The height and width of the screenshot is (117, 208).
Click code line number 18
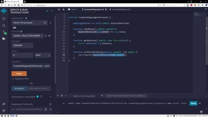[64, 55]
